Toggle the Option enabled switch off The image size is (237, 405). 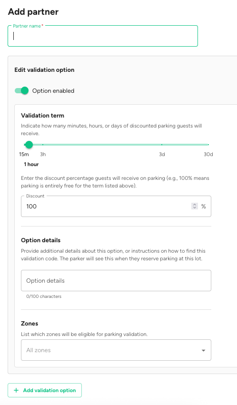pos(22,90)
